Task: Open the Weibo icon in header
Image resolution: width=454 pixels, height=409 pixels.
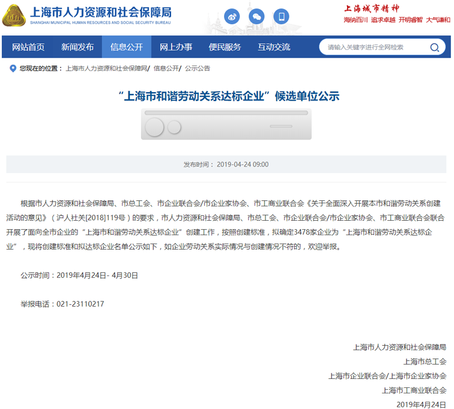Action: pyautogui.click(x=232, y=16)
